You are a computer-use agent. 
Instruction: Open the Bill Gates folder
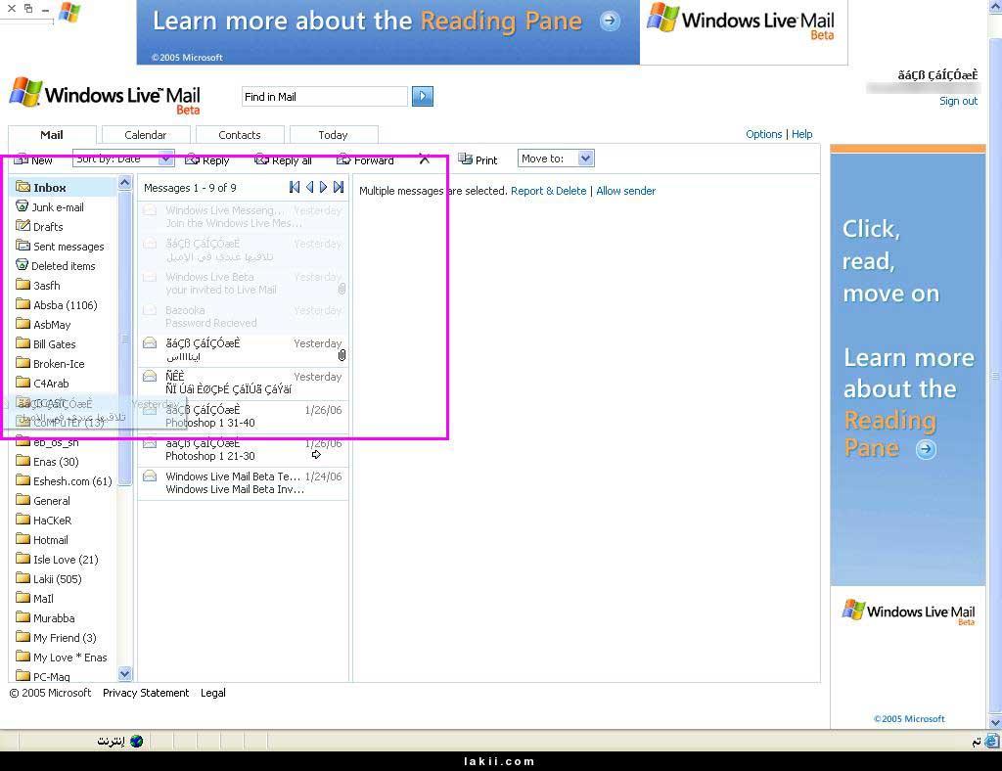click(46, 344)
